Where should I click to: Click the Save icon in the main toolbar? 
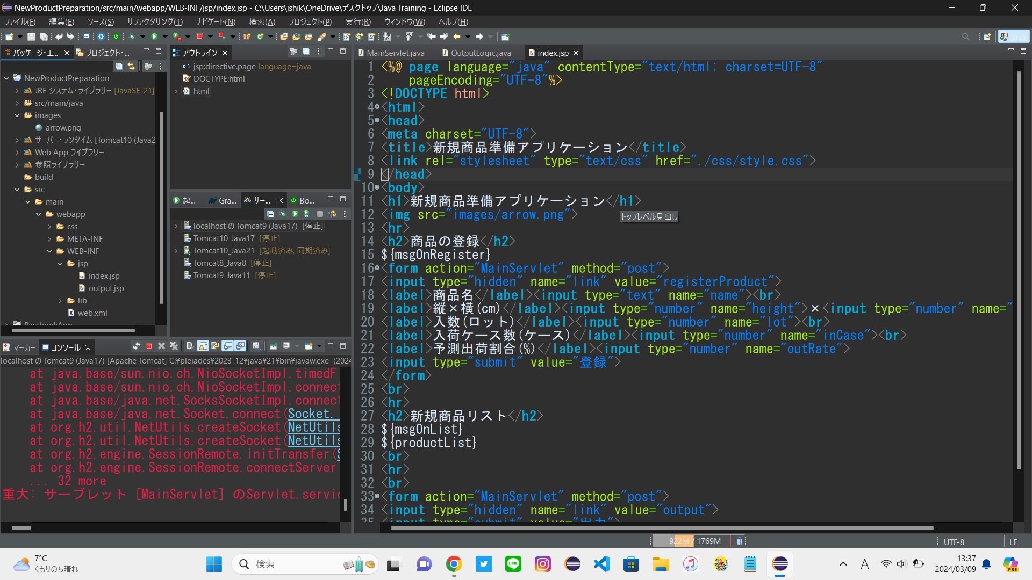click(x=31, y=36)
